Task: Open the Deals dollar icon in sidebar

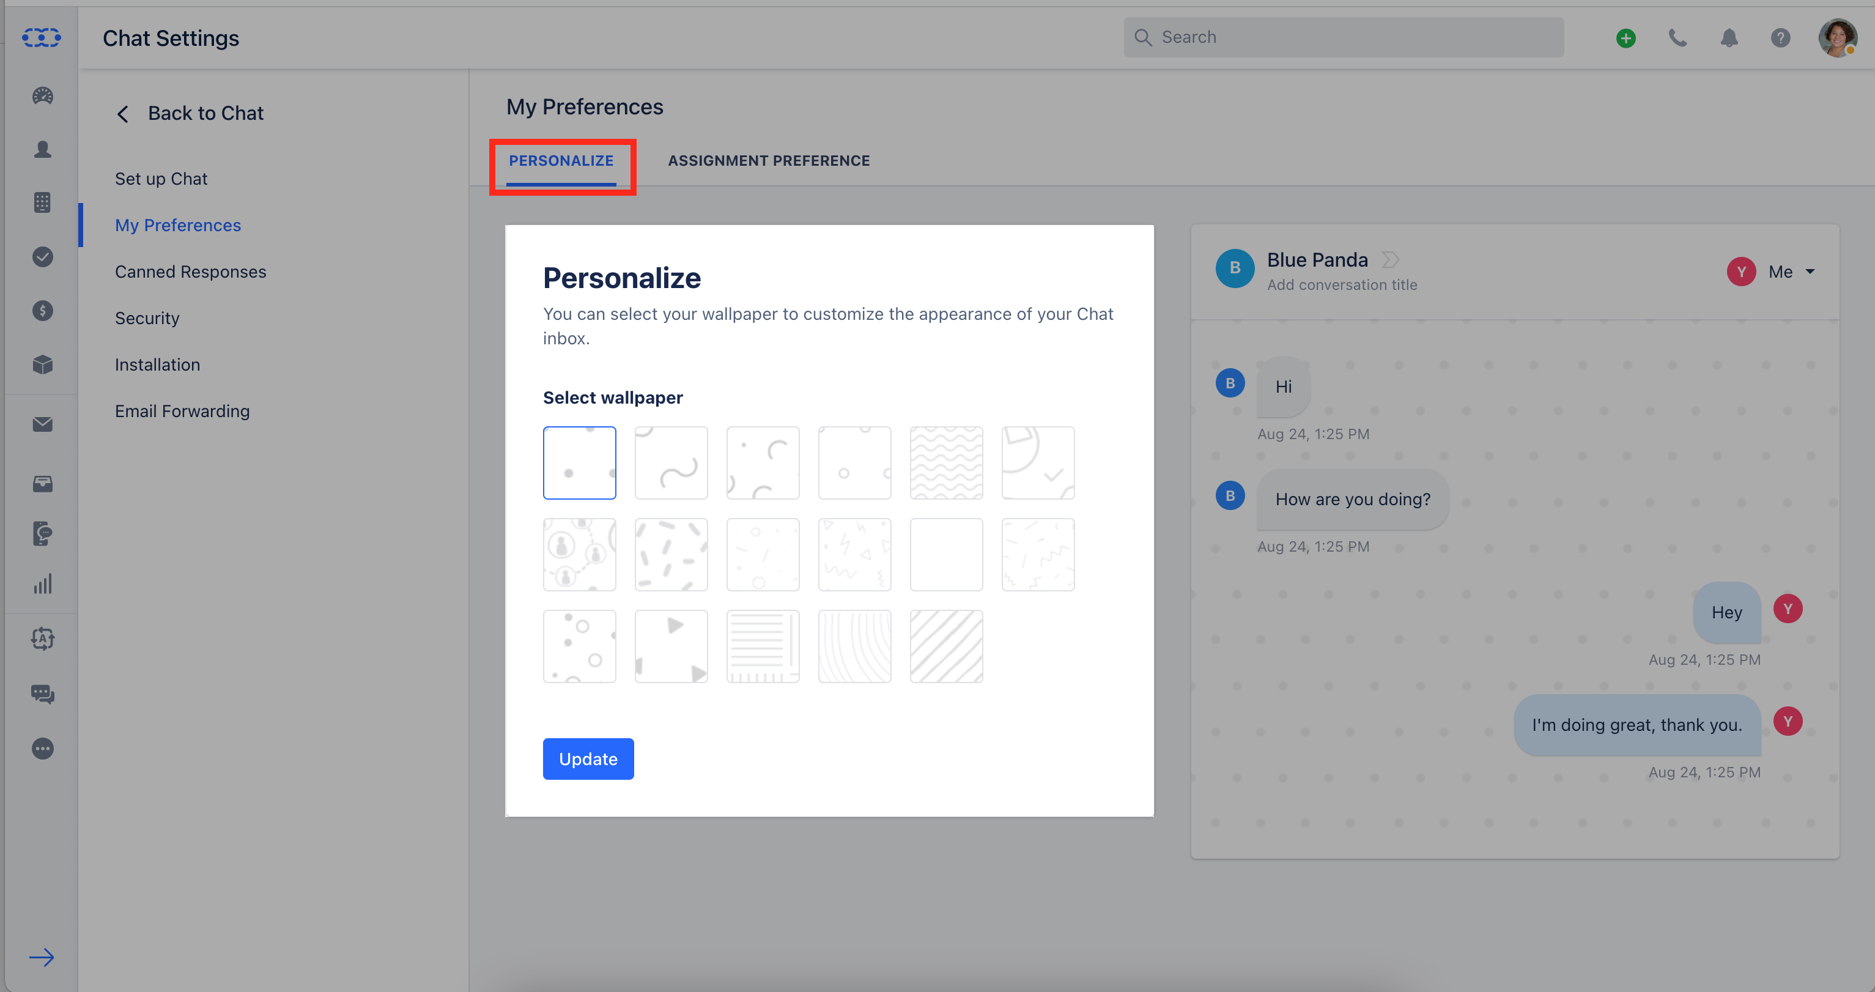Action: pos(42,311)
